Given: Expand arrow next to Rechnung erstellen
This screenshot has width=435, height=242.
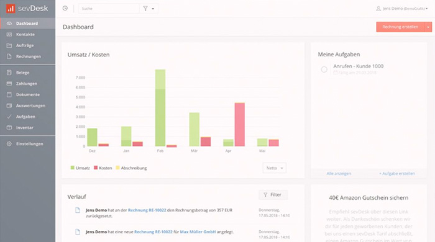Looking at the screenshot, I should click(428, 27).
